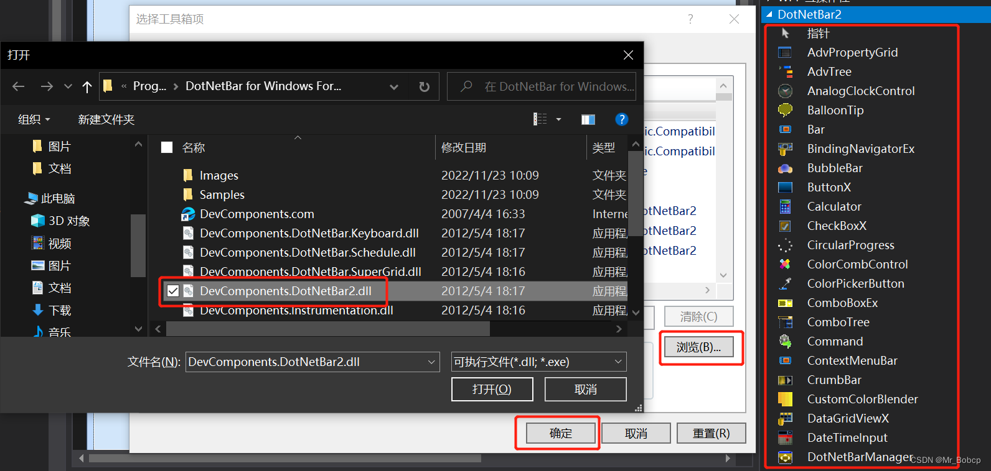Select the AdvPropertyGrid toolbox icon

(x=785, y=53)
